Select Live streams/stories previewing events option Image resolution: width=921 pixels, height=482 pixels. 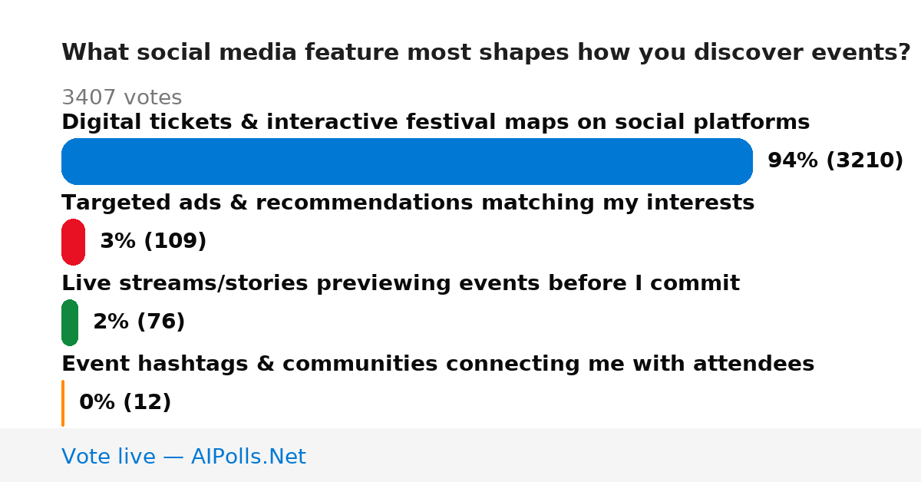401,283
